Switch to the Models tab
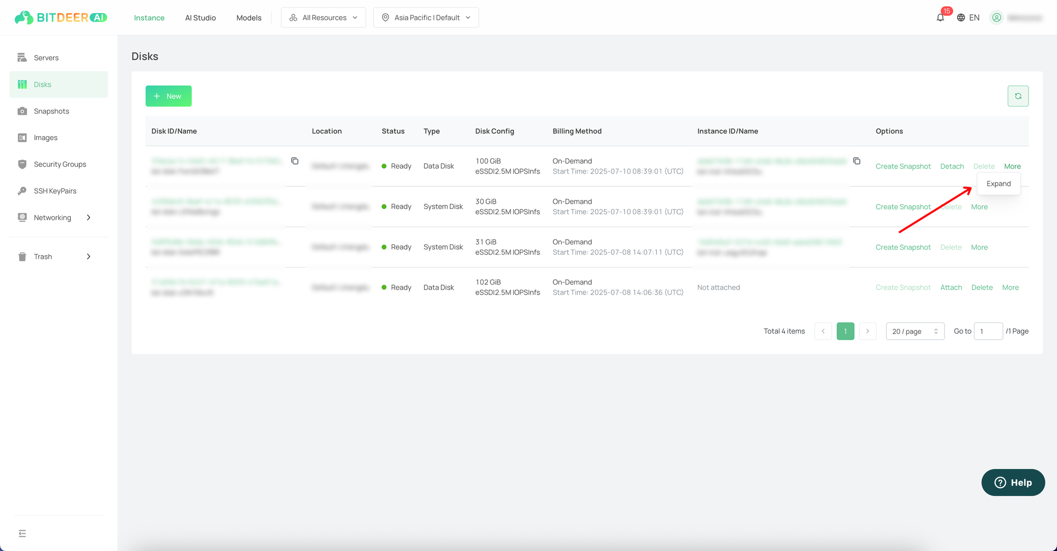1057x551 pixels. point(249,17)
